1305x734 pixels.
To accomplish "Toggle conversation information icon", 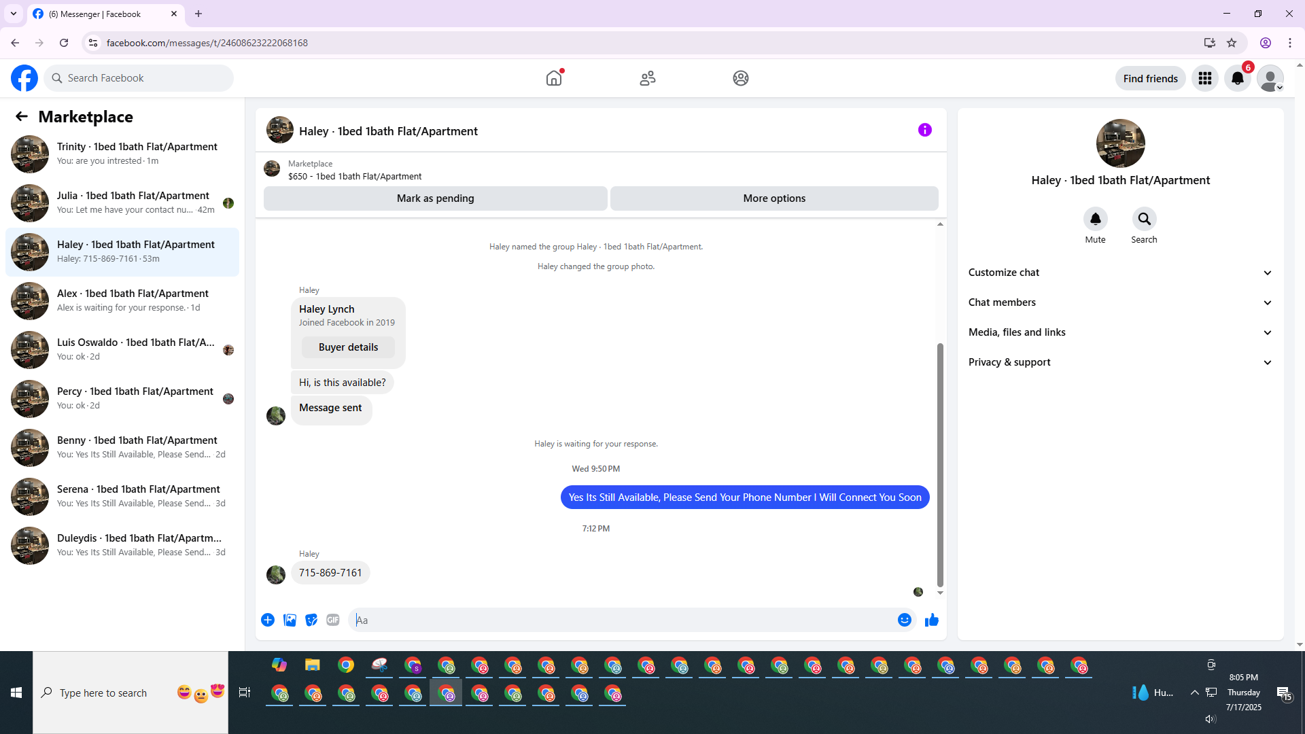I will [924, 130].
